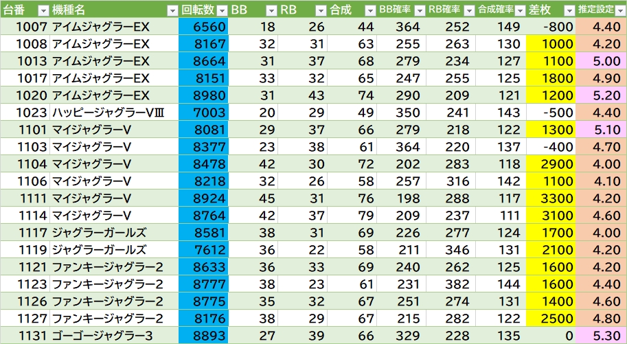Image resolution: width=627 pixels, height=344 pixels.
Task: Select RB確率 cell 382
Action: [x=451, y=284]
